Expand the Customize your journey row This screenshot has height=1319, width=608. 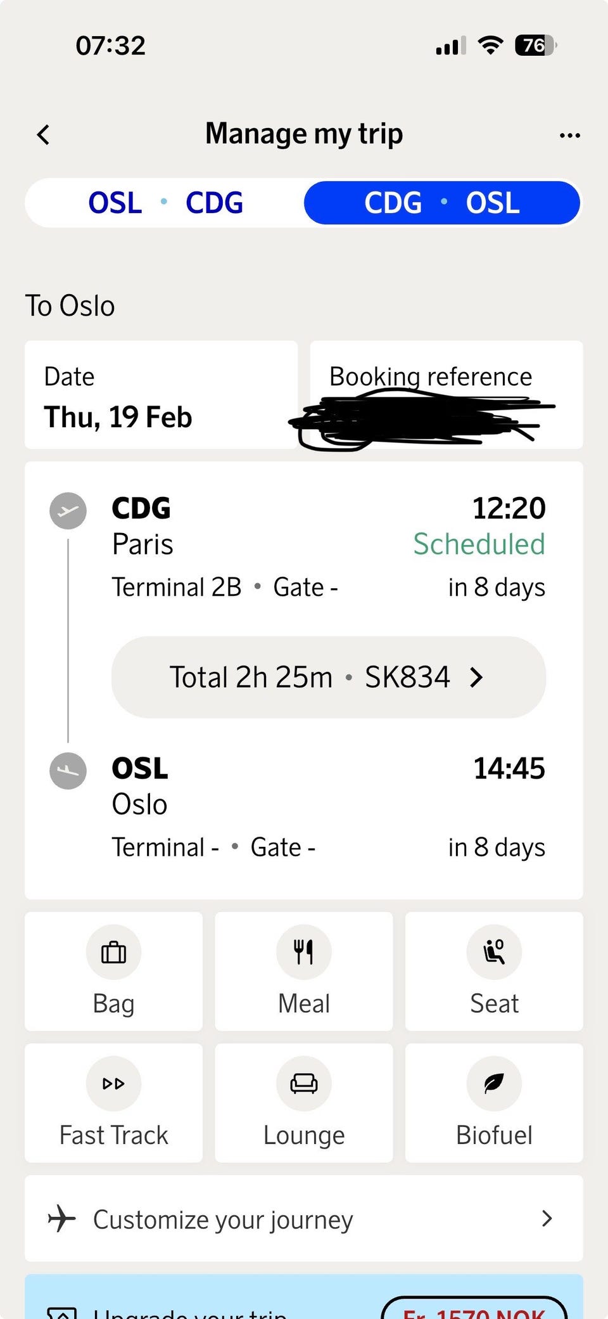(304, 1218)
